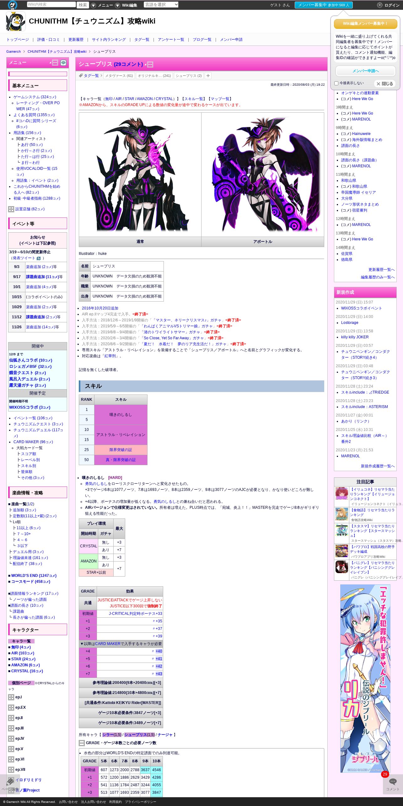
Task: Click the Gamerch logo icon in top bar
Action: [13, 5]
